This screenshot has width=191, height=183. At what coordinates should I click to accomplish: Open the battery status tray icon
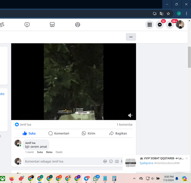click(158, 178)
